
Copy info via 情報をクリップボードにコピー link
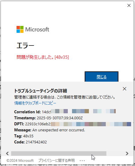point(35,103)
